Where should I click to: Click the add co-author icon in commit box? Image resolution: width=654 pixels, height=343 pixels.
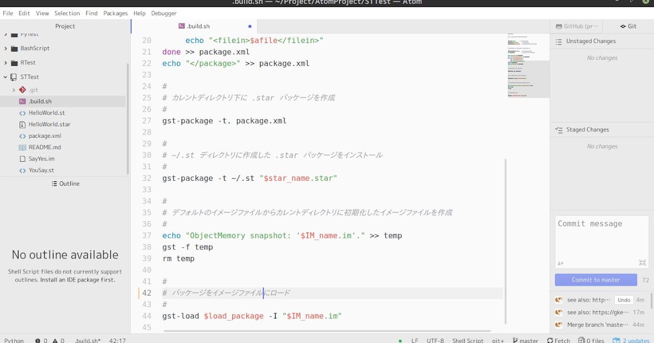[559, 262]
